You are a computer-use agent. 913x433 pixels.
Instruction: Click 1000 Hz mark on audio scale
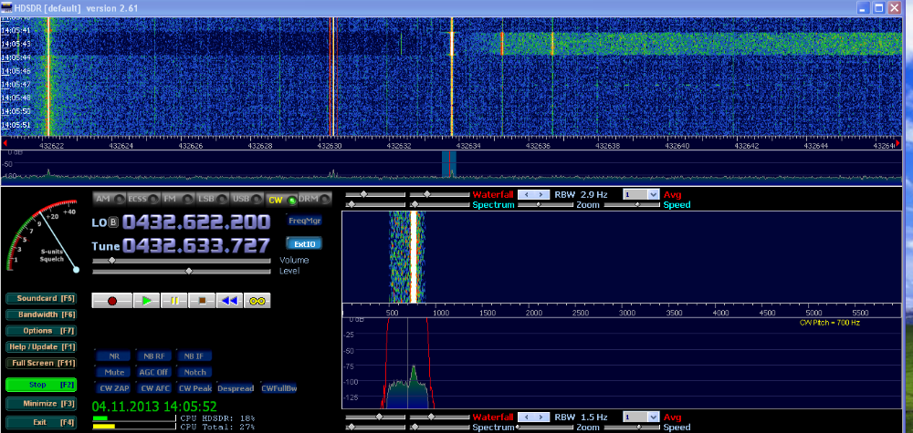pos(440,313)
